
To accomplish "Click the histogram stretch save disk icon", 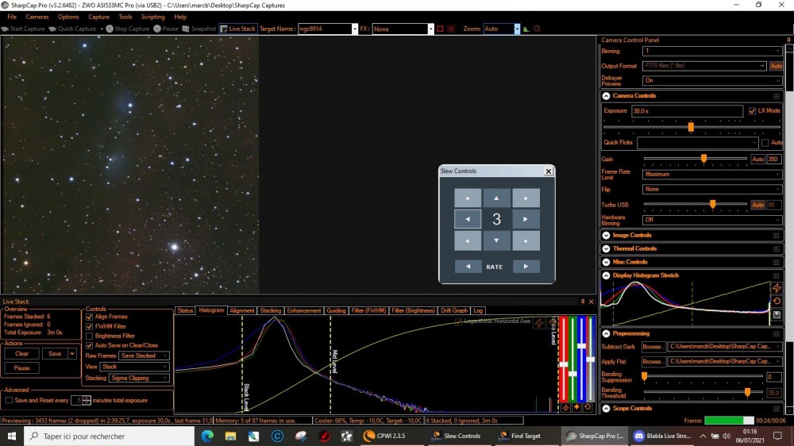I will tap(777, 314).
